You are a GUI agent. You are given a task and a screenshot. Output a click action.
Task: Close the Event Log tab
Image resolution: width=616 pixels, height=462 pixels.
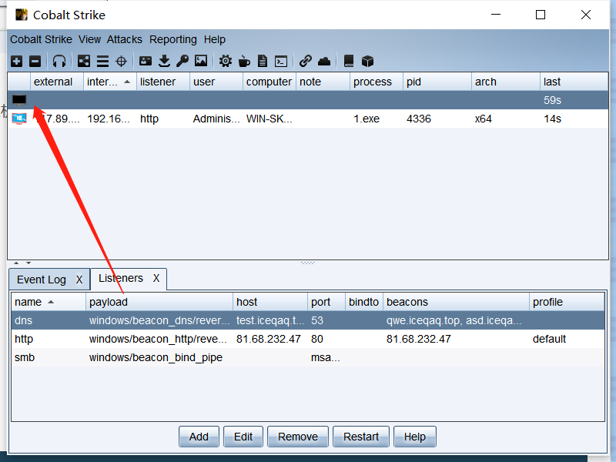(x=79, y=280)
